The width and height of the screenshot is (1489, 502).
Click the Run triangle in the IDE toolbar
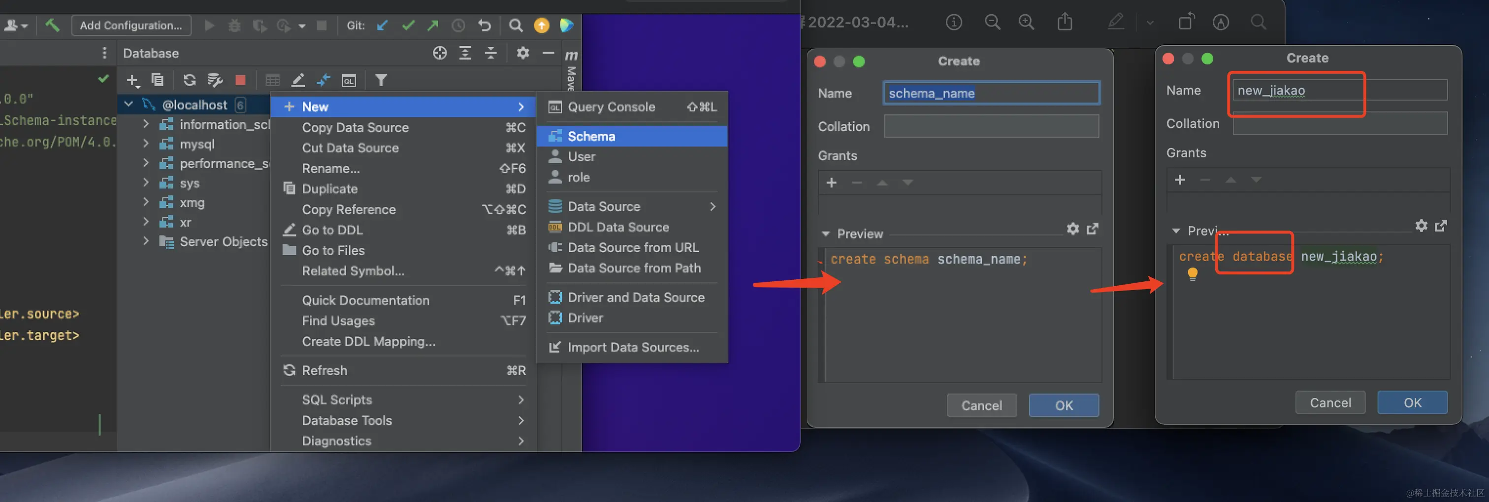click(209, 26)
